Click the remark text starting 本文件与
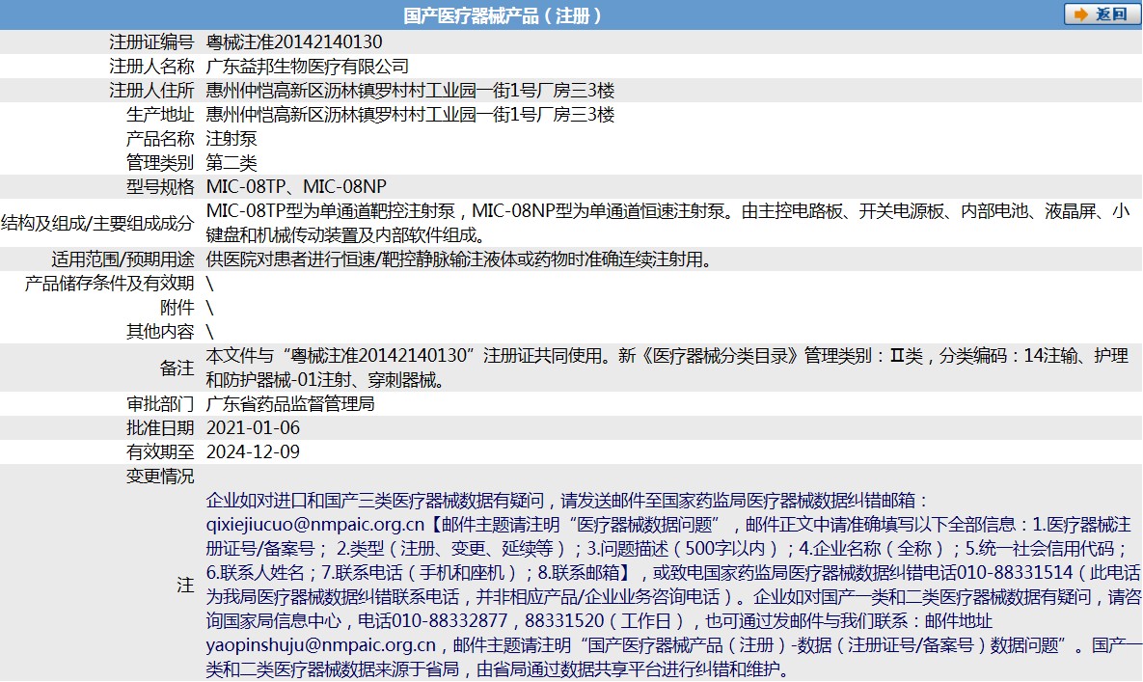The image size is (1143, 682). [667, 368]
